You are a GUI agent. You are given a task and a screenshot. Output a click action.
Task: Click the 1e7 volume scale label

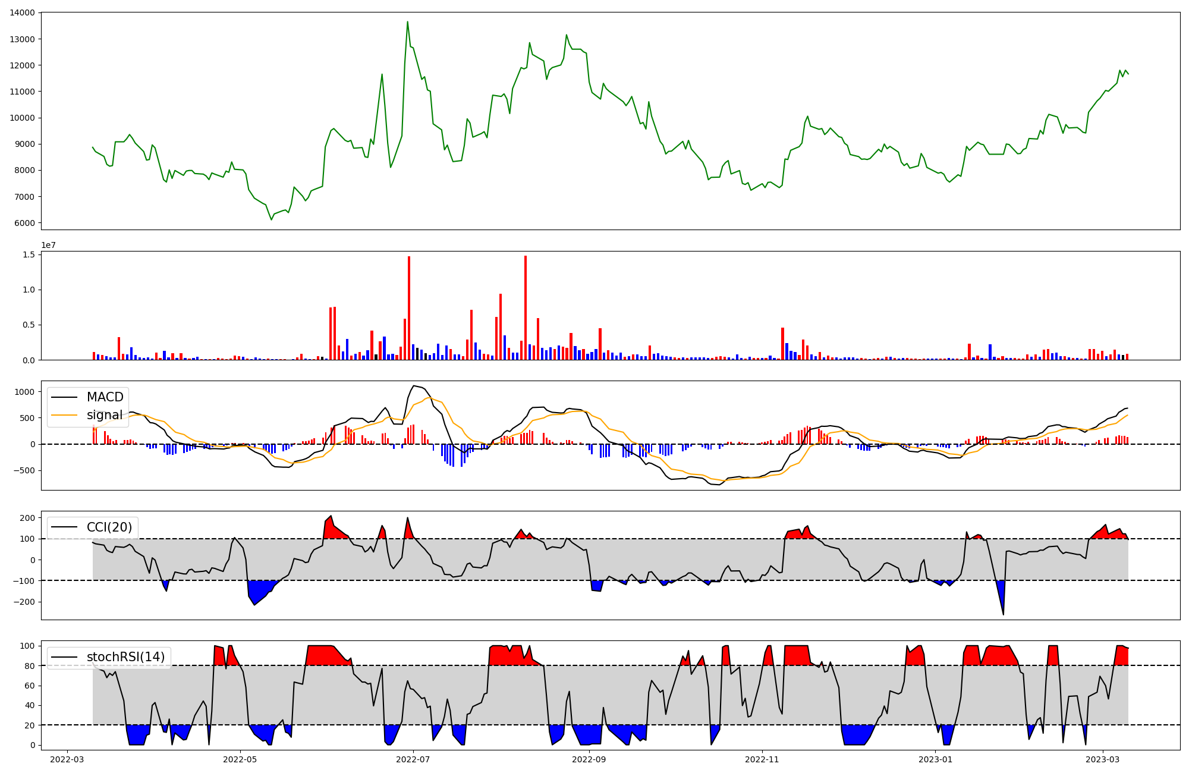(x=48, y=245)
